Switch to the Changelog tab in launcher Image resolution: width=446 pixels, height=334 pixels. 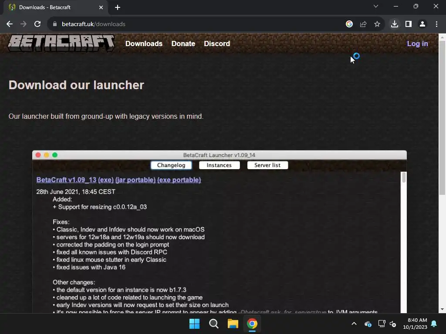pos(171,165)
